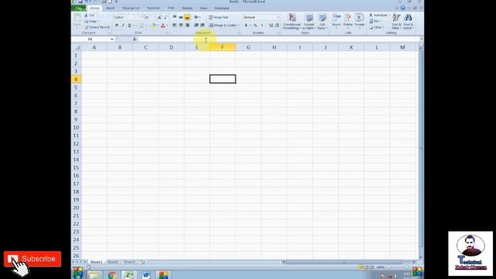Toggle Italic formatting
Image resolution: width=496 pixels, height=279 pixels.
click(x=122, y=26)
